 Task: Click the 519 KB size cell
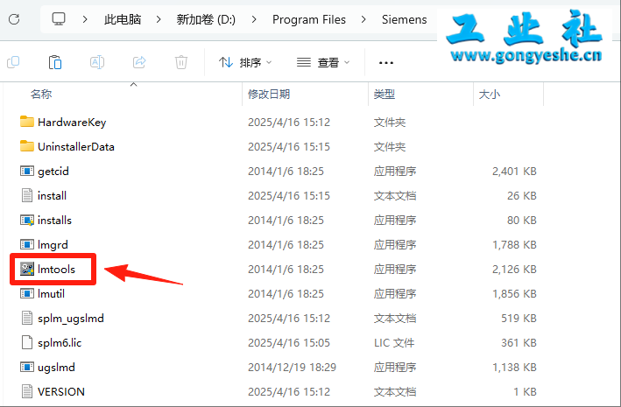click(x=519, y=319)
